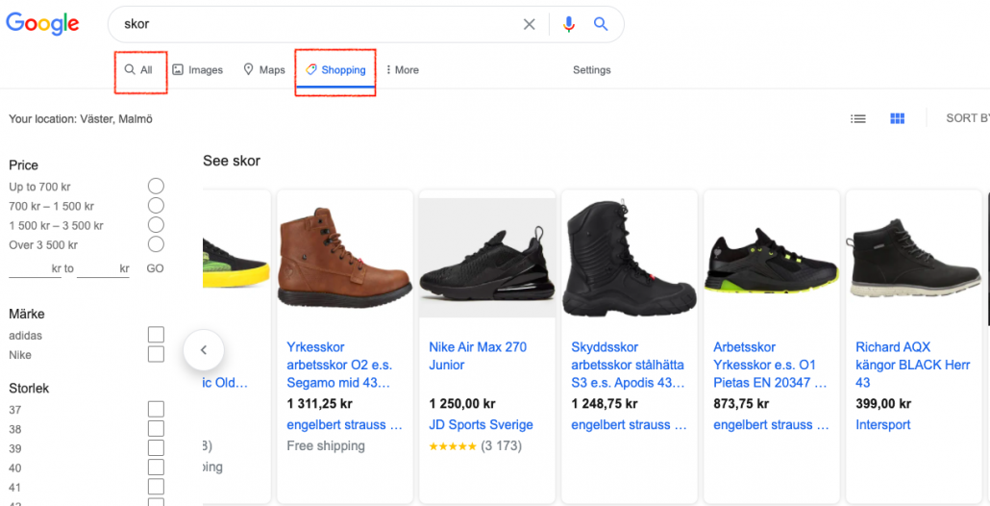The image size is (990, 506).
Task: Click the blue search magnifier icon
Action: tap(601, 24)
